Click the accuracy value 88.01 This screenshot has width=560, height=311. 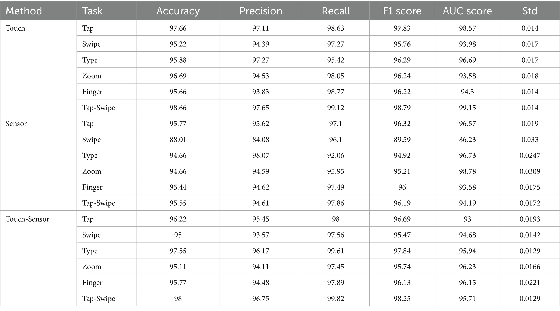tap(178, 140)
